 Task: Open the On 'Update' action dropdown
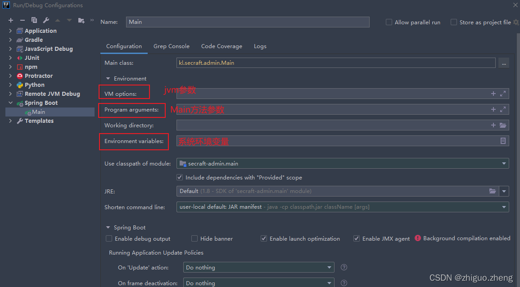click(329, 267)
